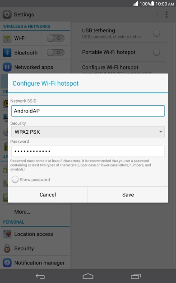Tap the Security padlock icon

click(7, 249)
